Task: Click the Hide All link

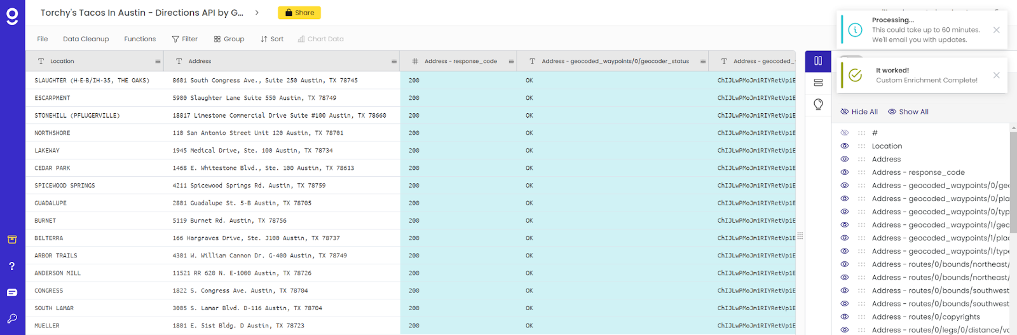Action: 859,112
